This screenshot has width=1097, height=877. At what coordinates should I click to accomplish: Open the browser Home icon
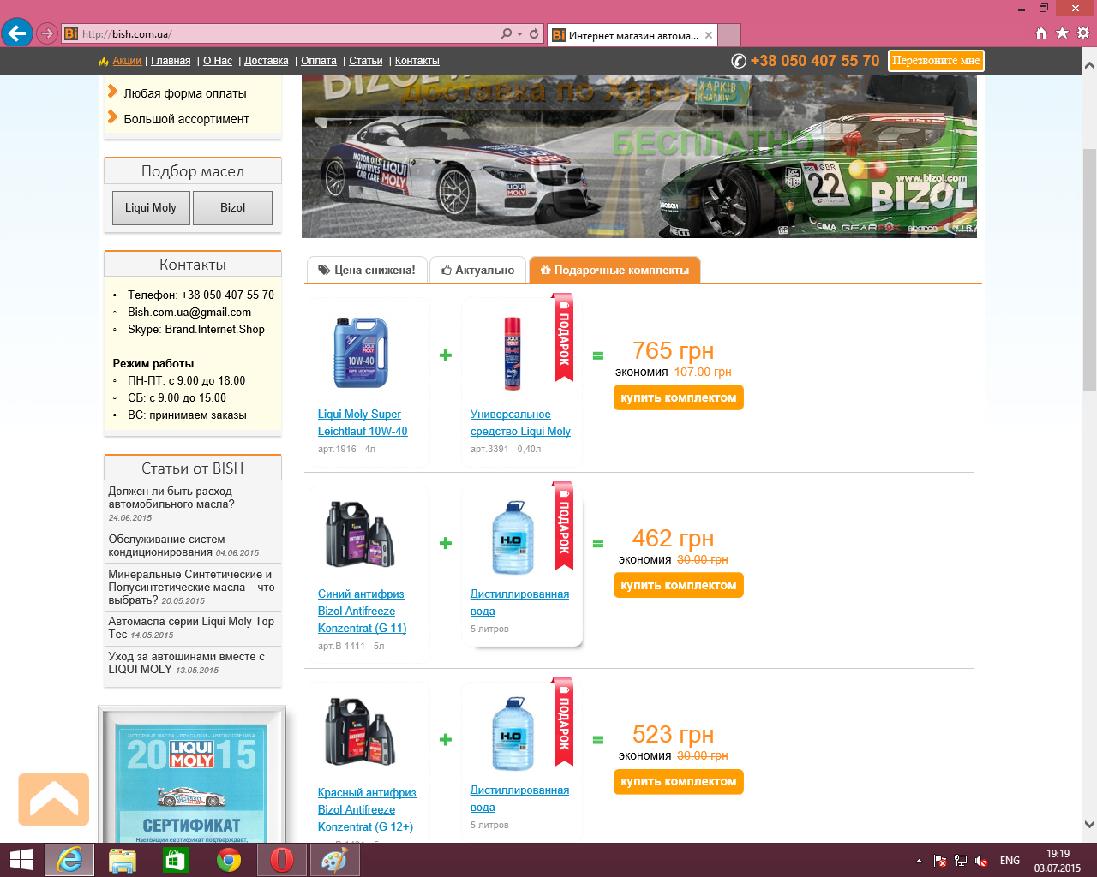1041,33
